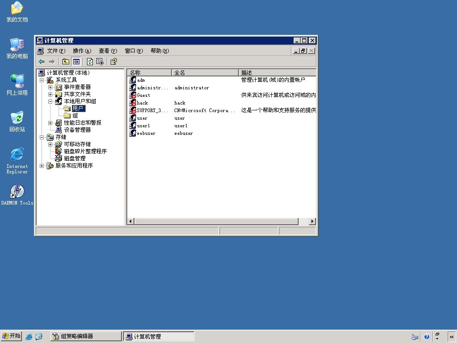The image size is (457, 343).
Task: Open the 查看(V) menu
Action: click(108, 51)
